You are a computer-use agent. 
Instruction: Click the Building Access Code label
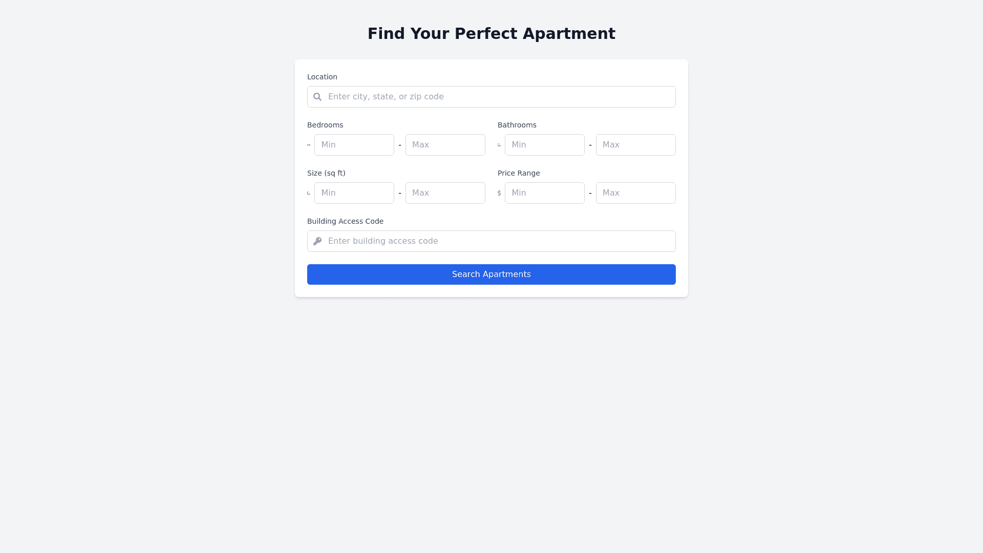(345, 221)
